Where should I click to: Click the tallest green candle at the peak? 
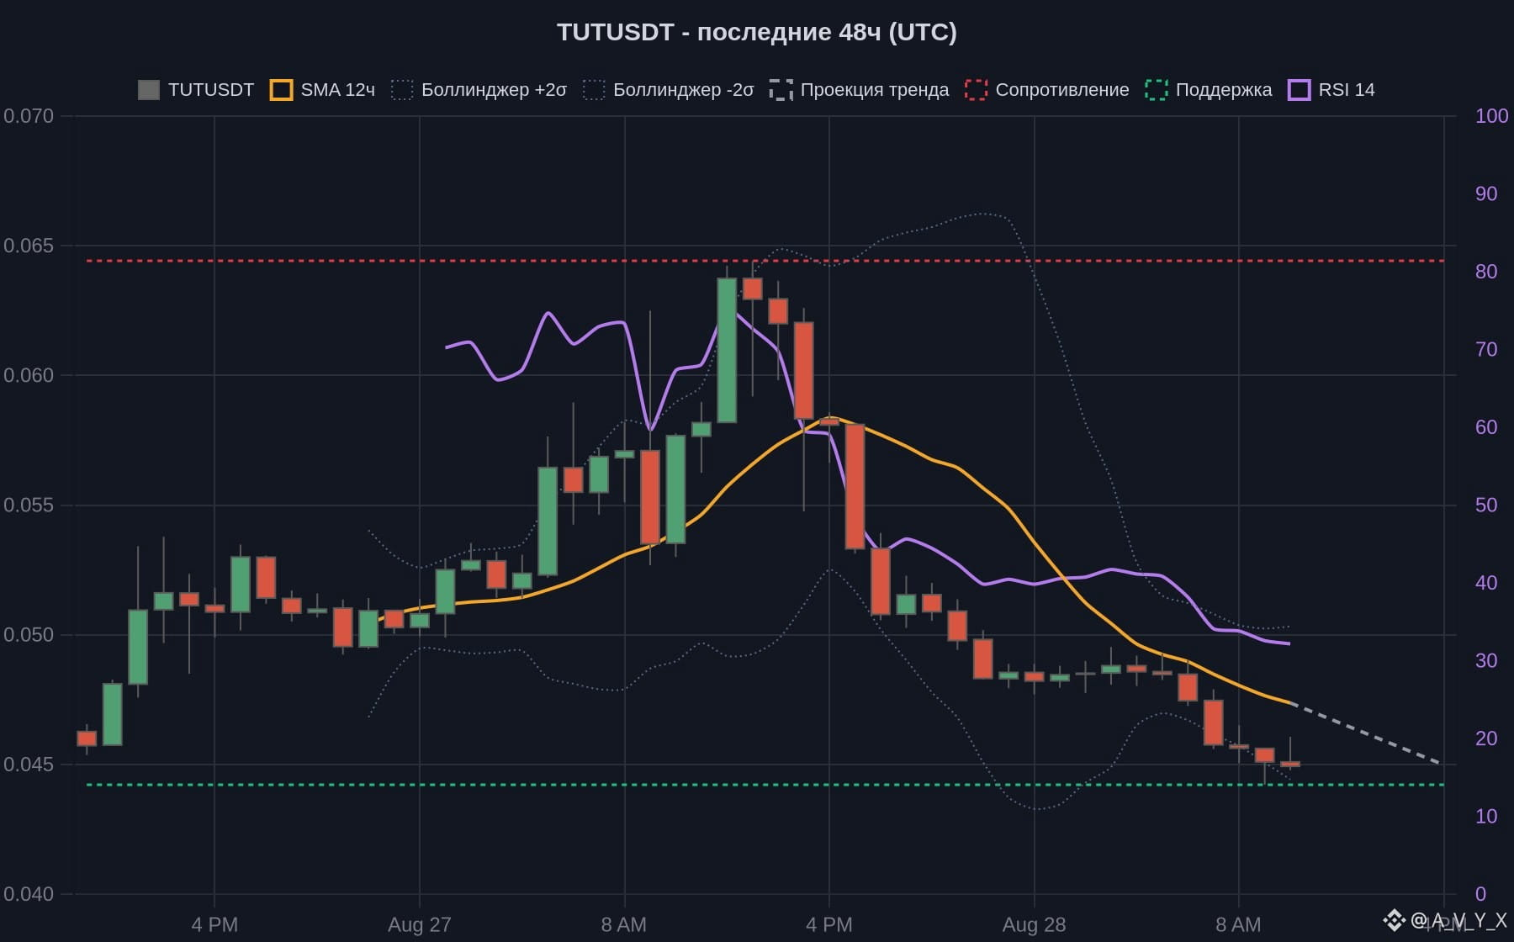pos(727,350)
